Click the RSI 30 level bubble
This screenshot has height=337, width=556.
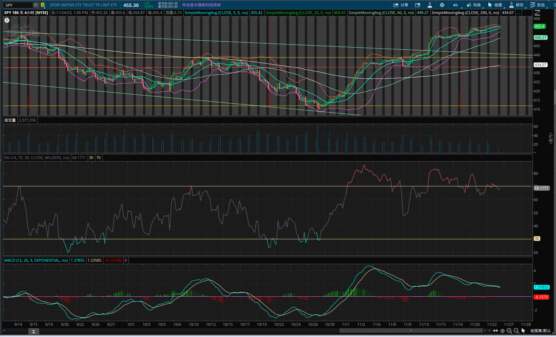[537, 239]
